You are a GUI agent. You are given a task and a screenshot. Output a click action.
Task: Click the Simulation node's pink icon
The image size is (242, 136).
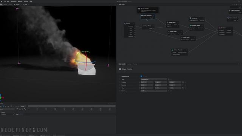click(220, 28)
